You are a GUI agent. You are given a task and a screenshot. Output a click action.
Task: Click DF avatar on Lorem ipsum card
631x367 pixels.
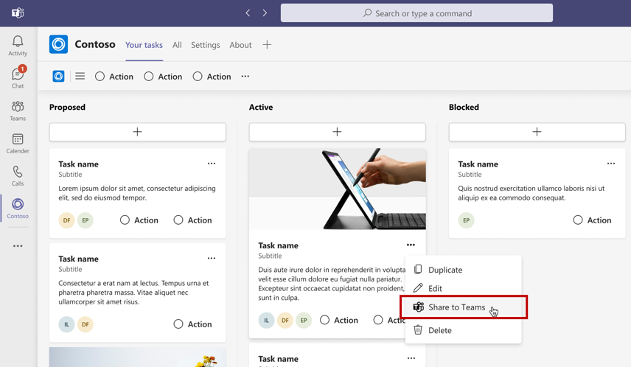coord(67,220)
